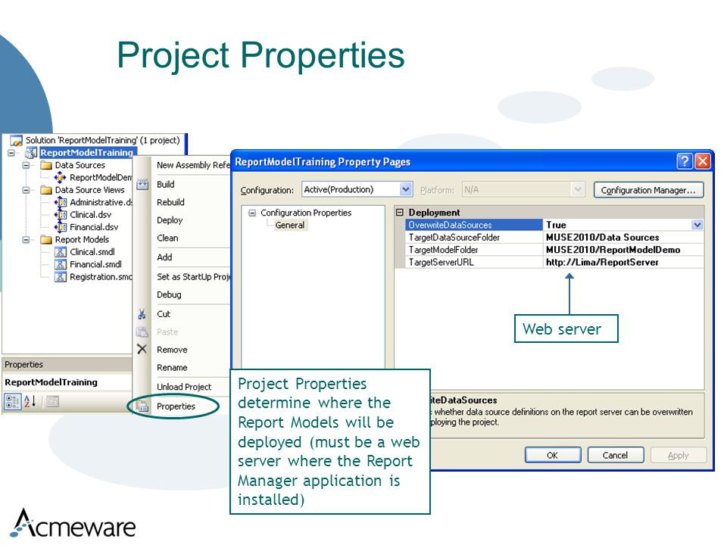Select Build from context menu
Image resolution: width=727 pixels, height=545 pixels.
tap(166, 185)
